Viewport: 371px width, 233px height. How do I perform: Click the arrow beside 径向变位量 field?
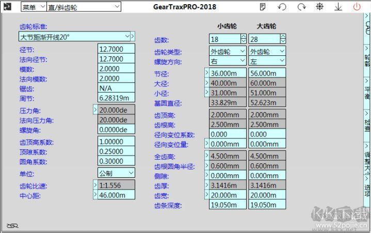(x=206, y=143)
